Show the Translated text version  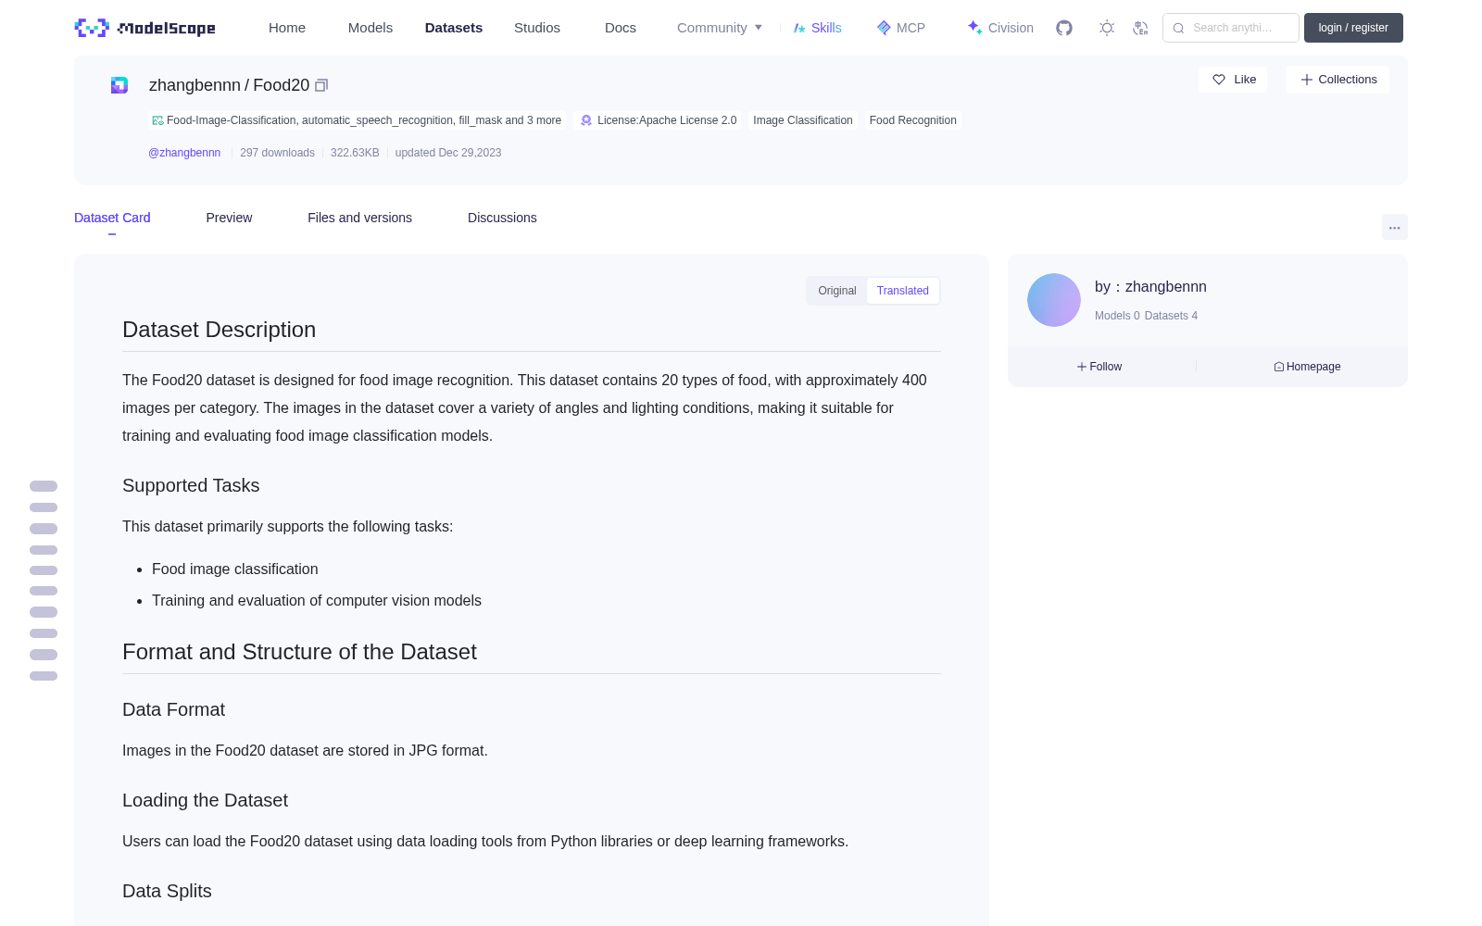coord(903,291)
